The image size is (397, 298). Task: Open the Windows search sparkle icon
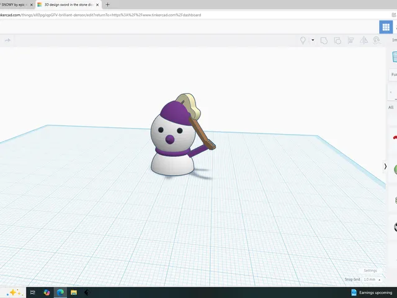click(x=13, y=292)
